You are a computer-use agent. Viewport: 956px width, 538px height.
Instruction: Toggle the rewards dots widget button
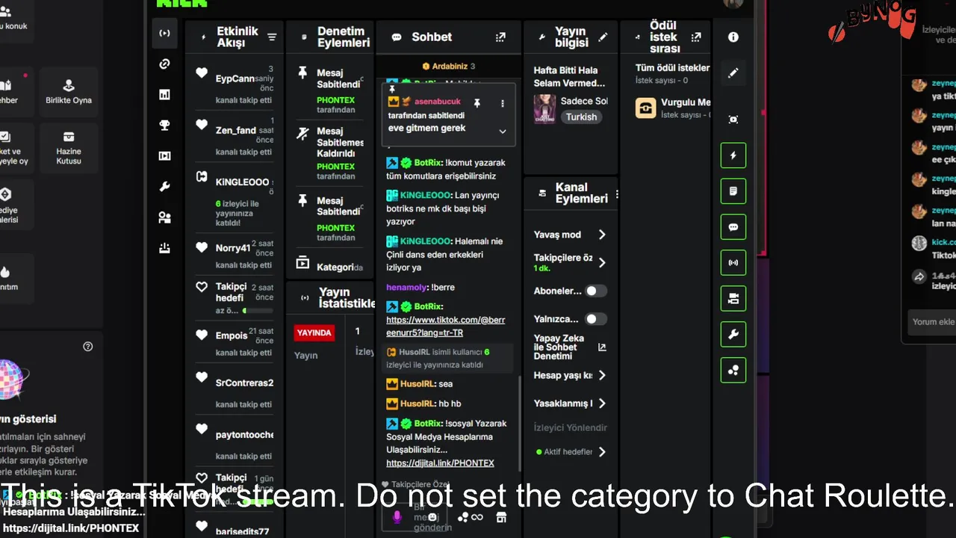(733, 371)
